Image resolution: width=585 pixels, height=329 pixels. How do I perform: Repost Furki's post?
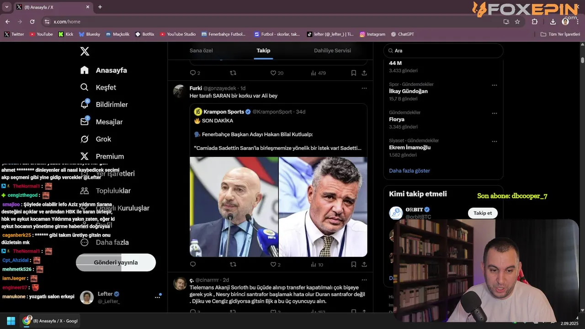233,264
